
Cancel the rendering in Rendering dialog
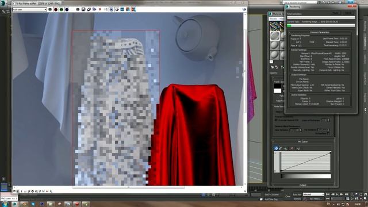point(348,13)
